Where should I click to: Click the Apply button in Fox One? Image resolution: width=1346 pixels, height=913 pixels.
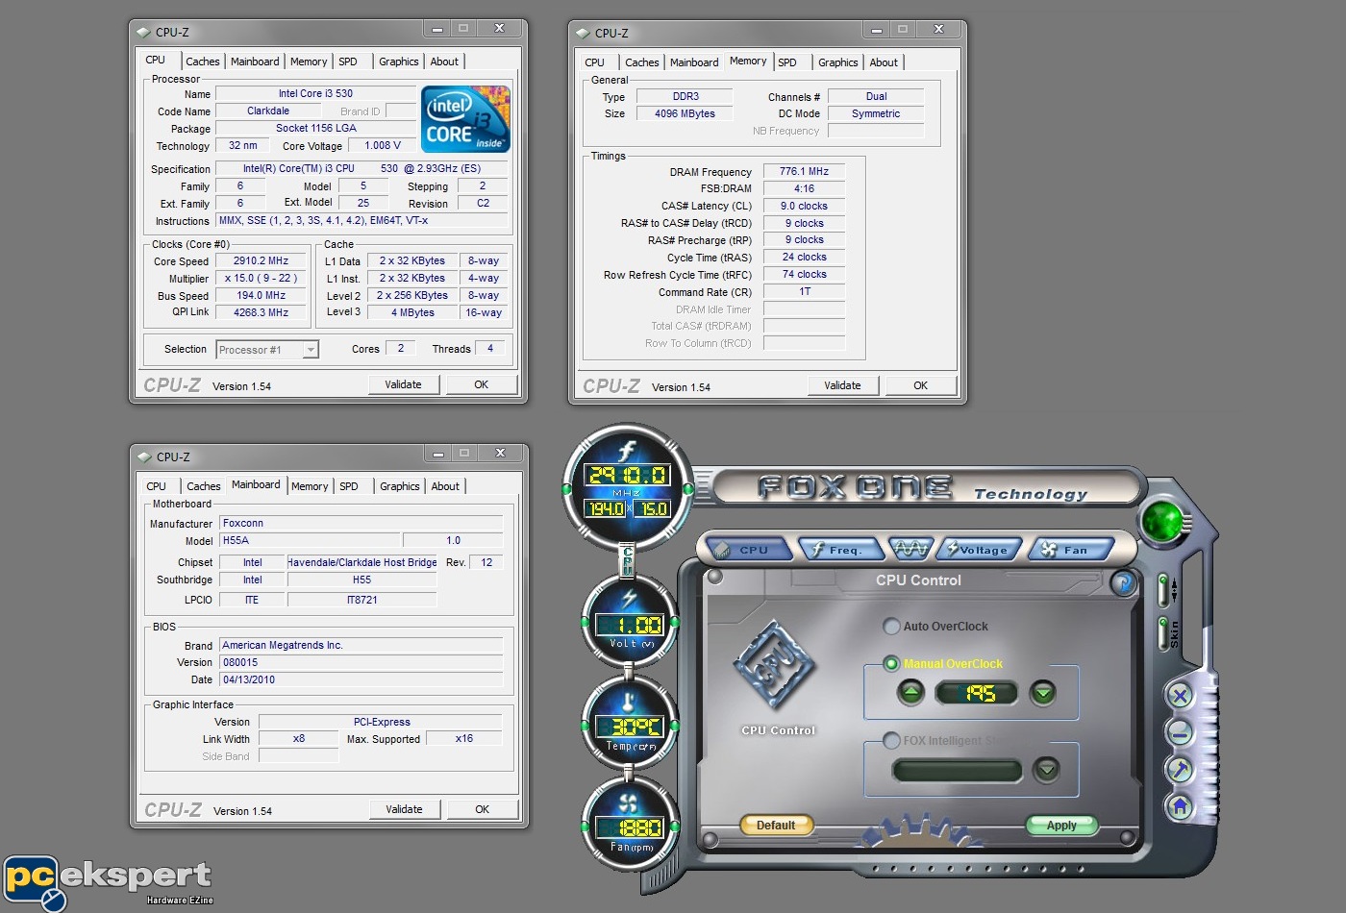[1061, 825]
